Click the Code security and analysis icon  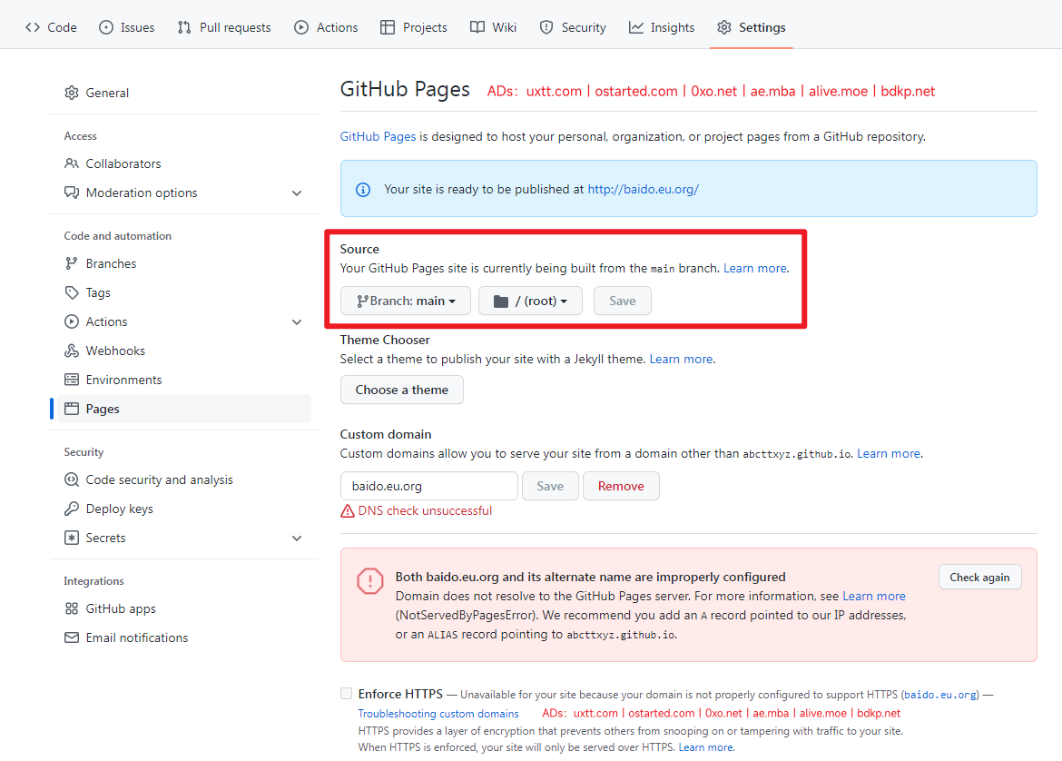(71, 479)
